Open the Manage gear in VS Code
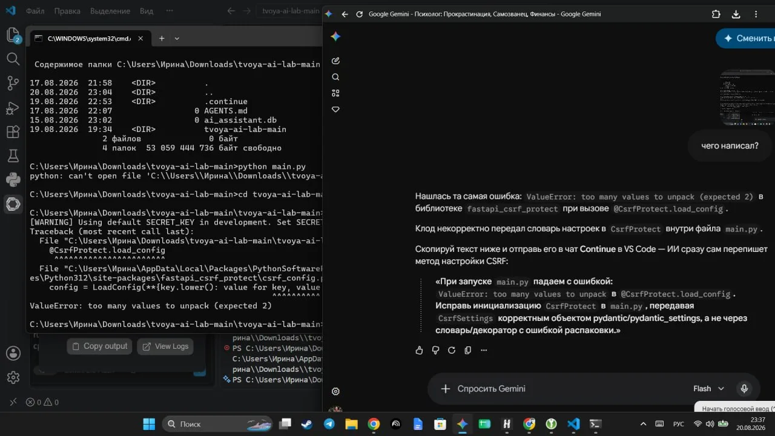This screenshot has width=775, height=436. point(13,377)
